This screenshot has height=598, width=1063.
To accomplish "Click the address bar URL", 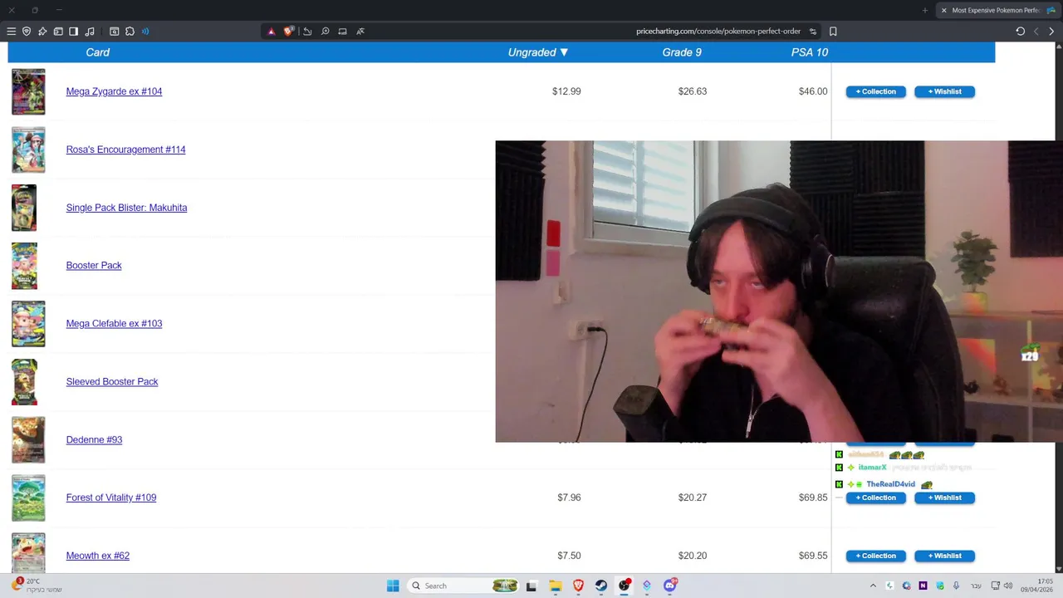I will pyautogui.click(x=718, y=32).
